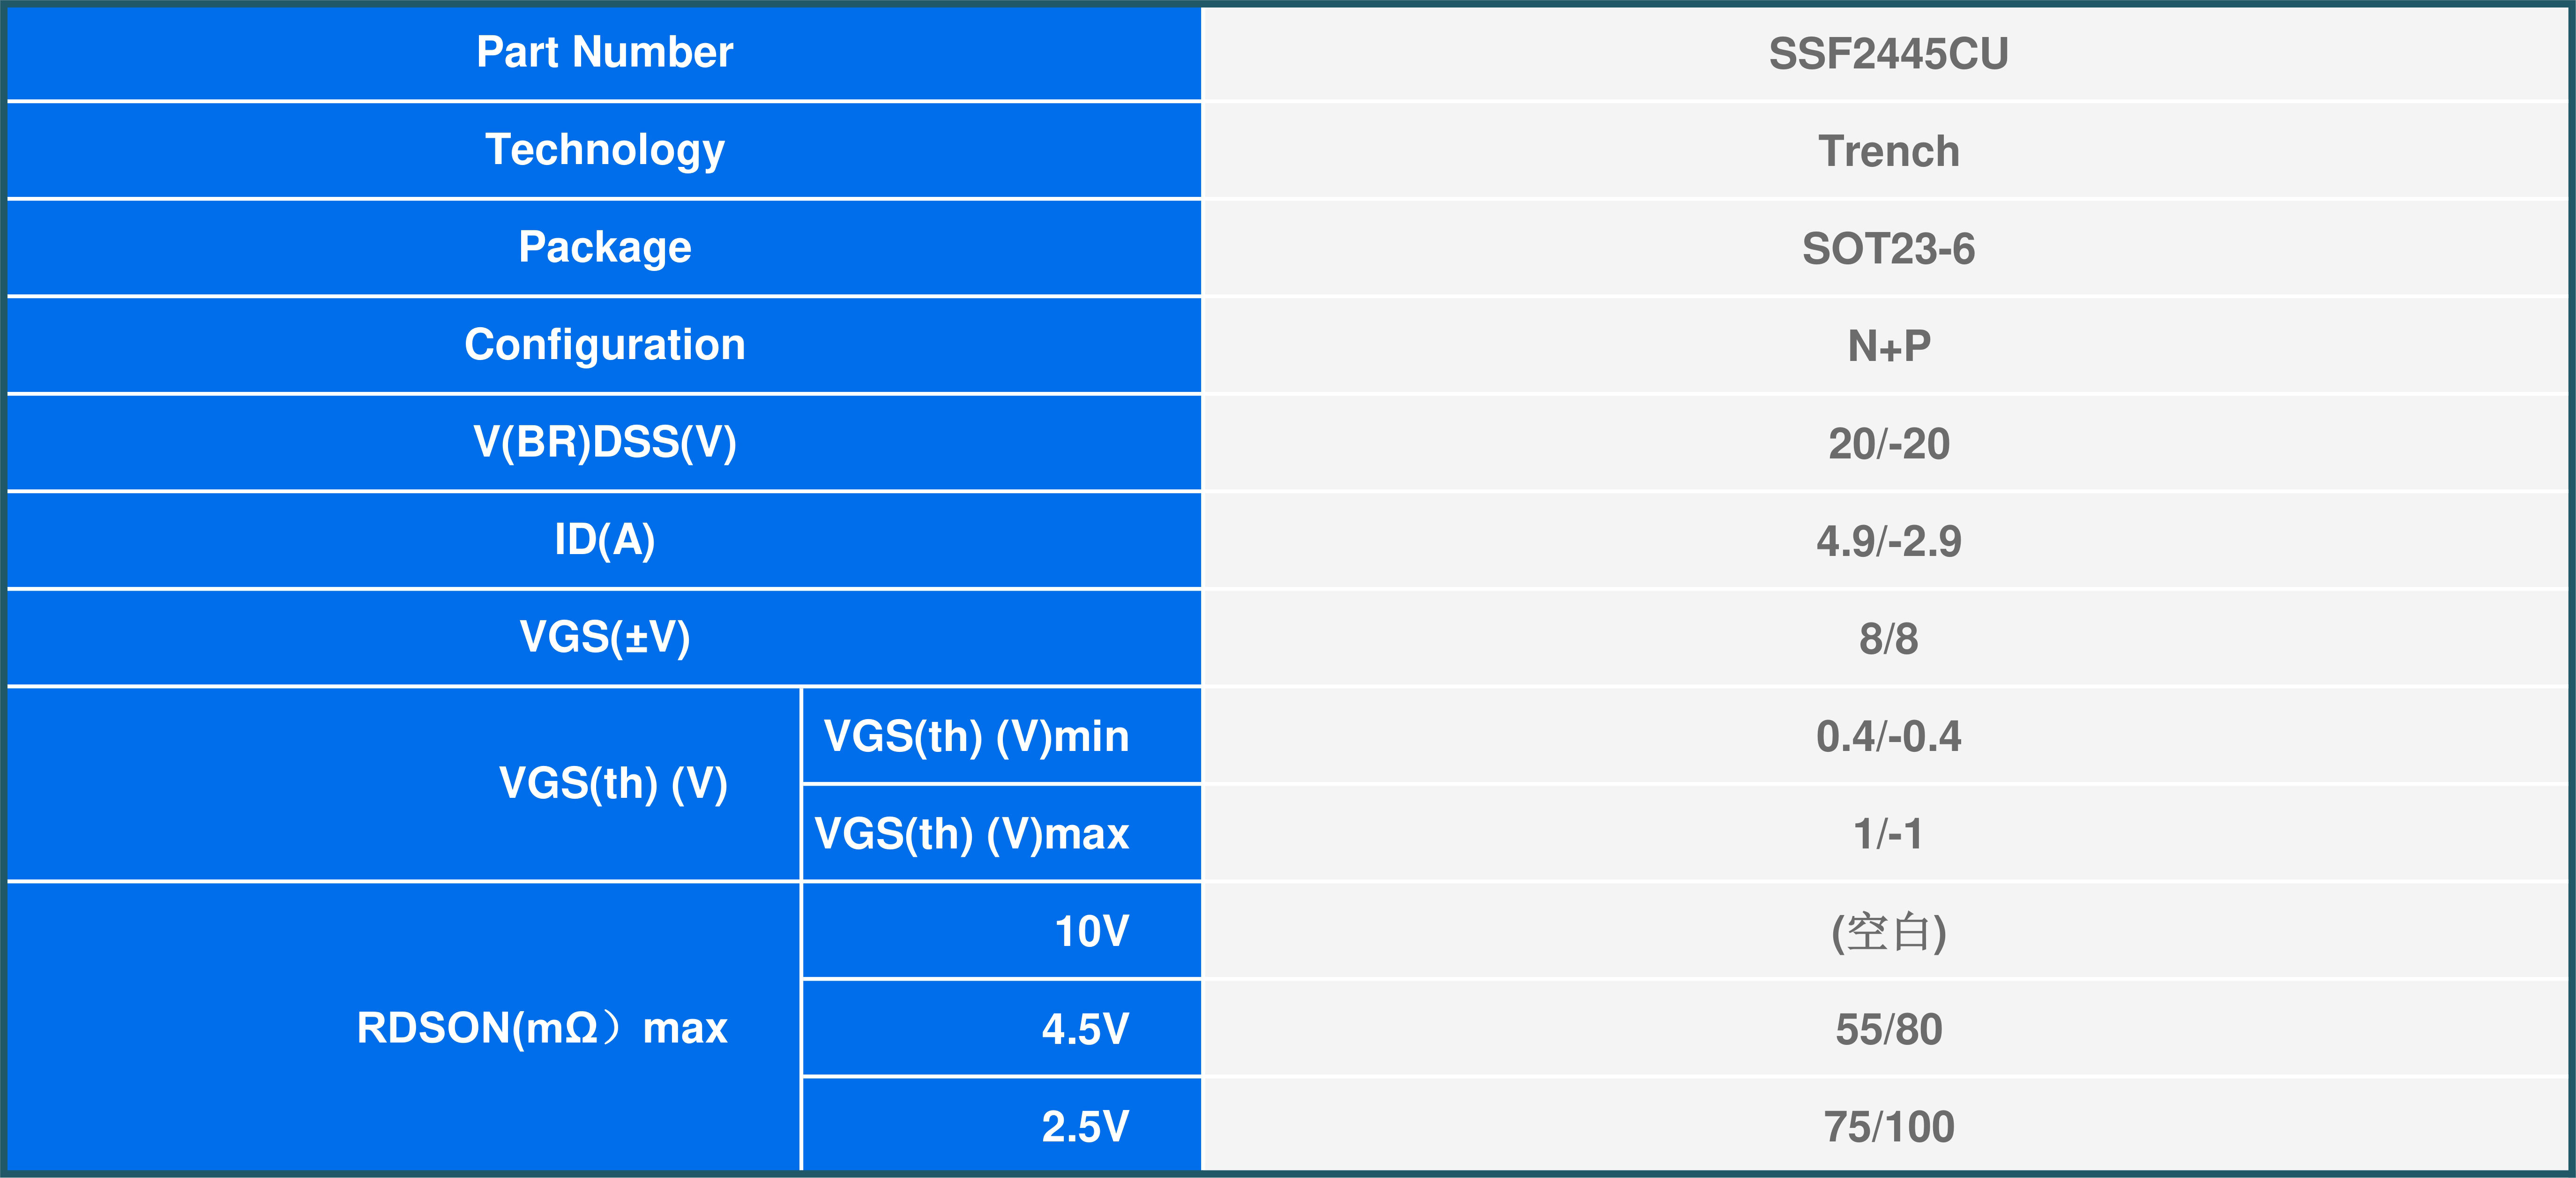
Task: Click the Configuration row label
Action: click(x=604, y=345)
